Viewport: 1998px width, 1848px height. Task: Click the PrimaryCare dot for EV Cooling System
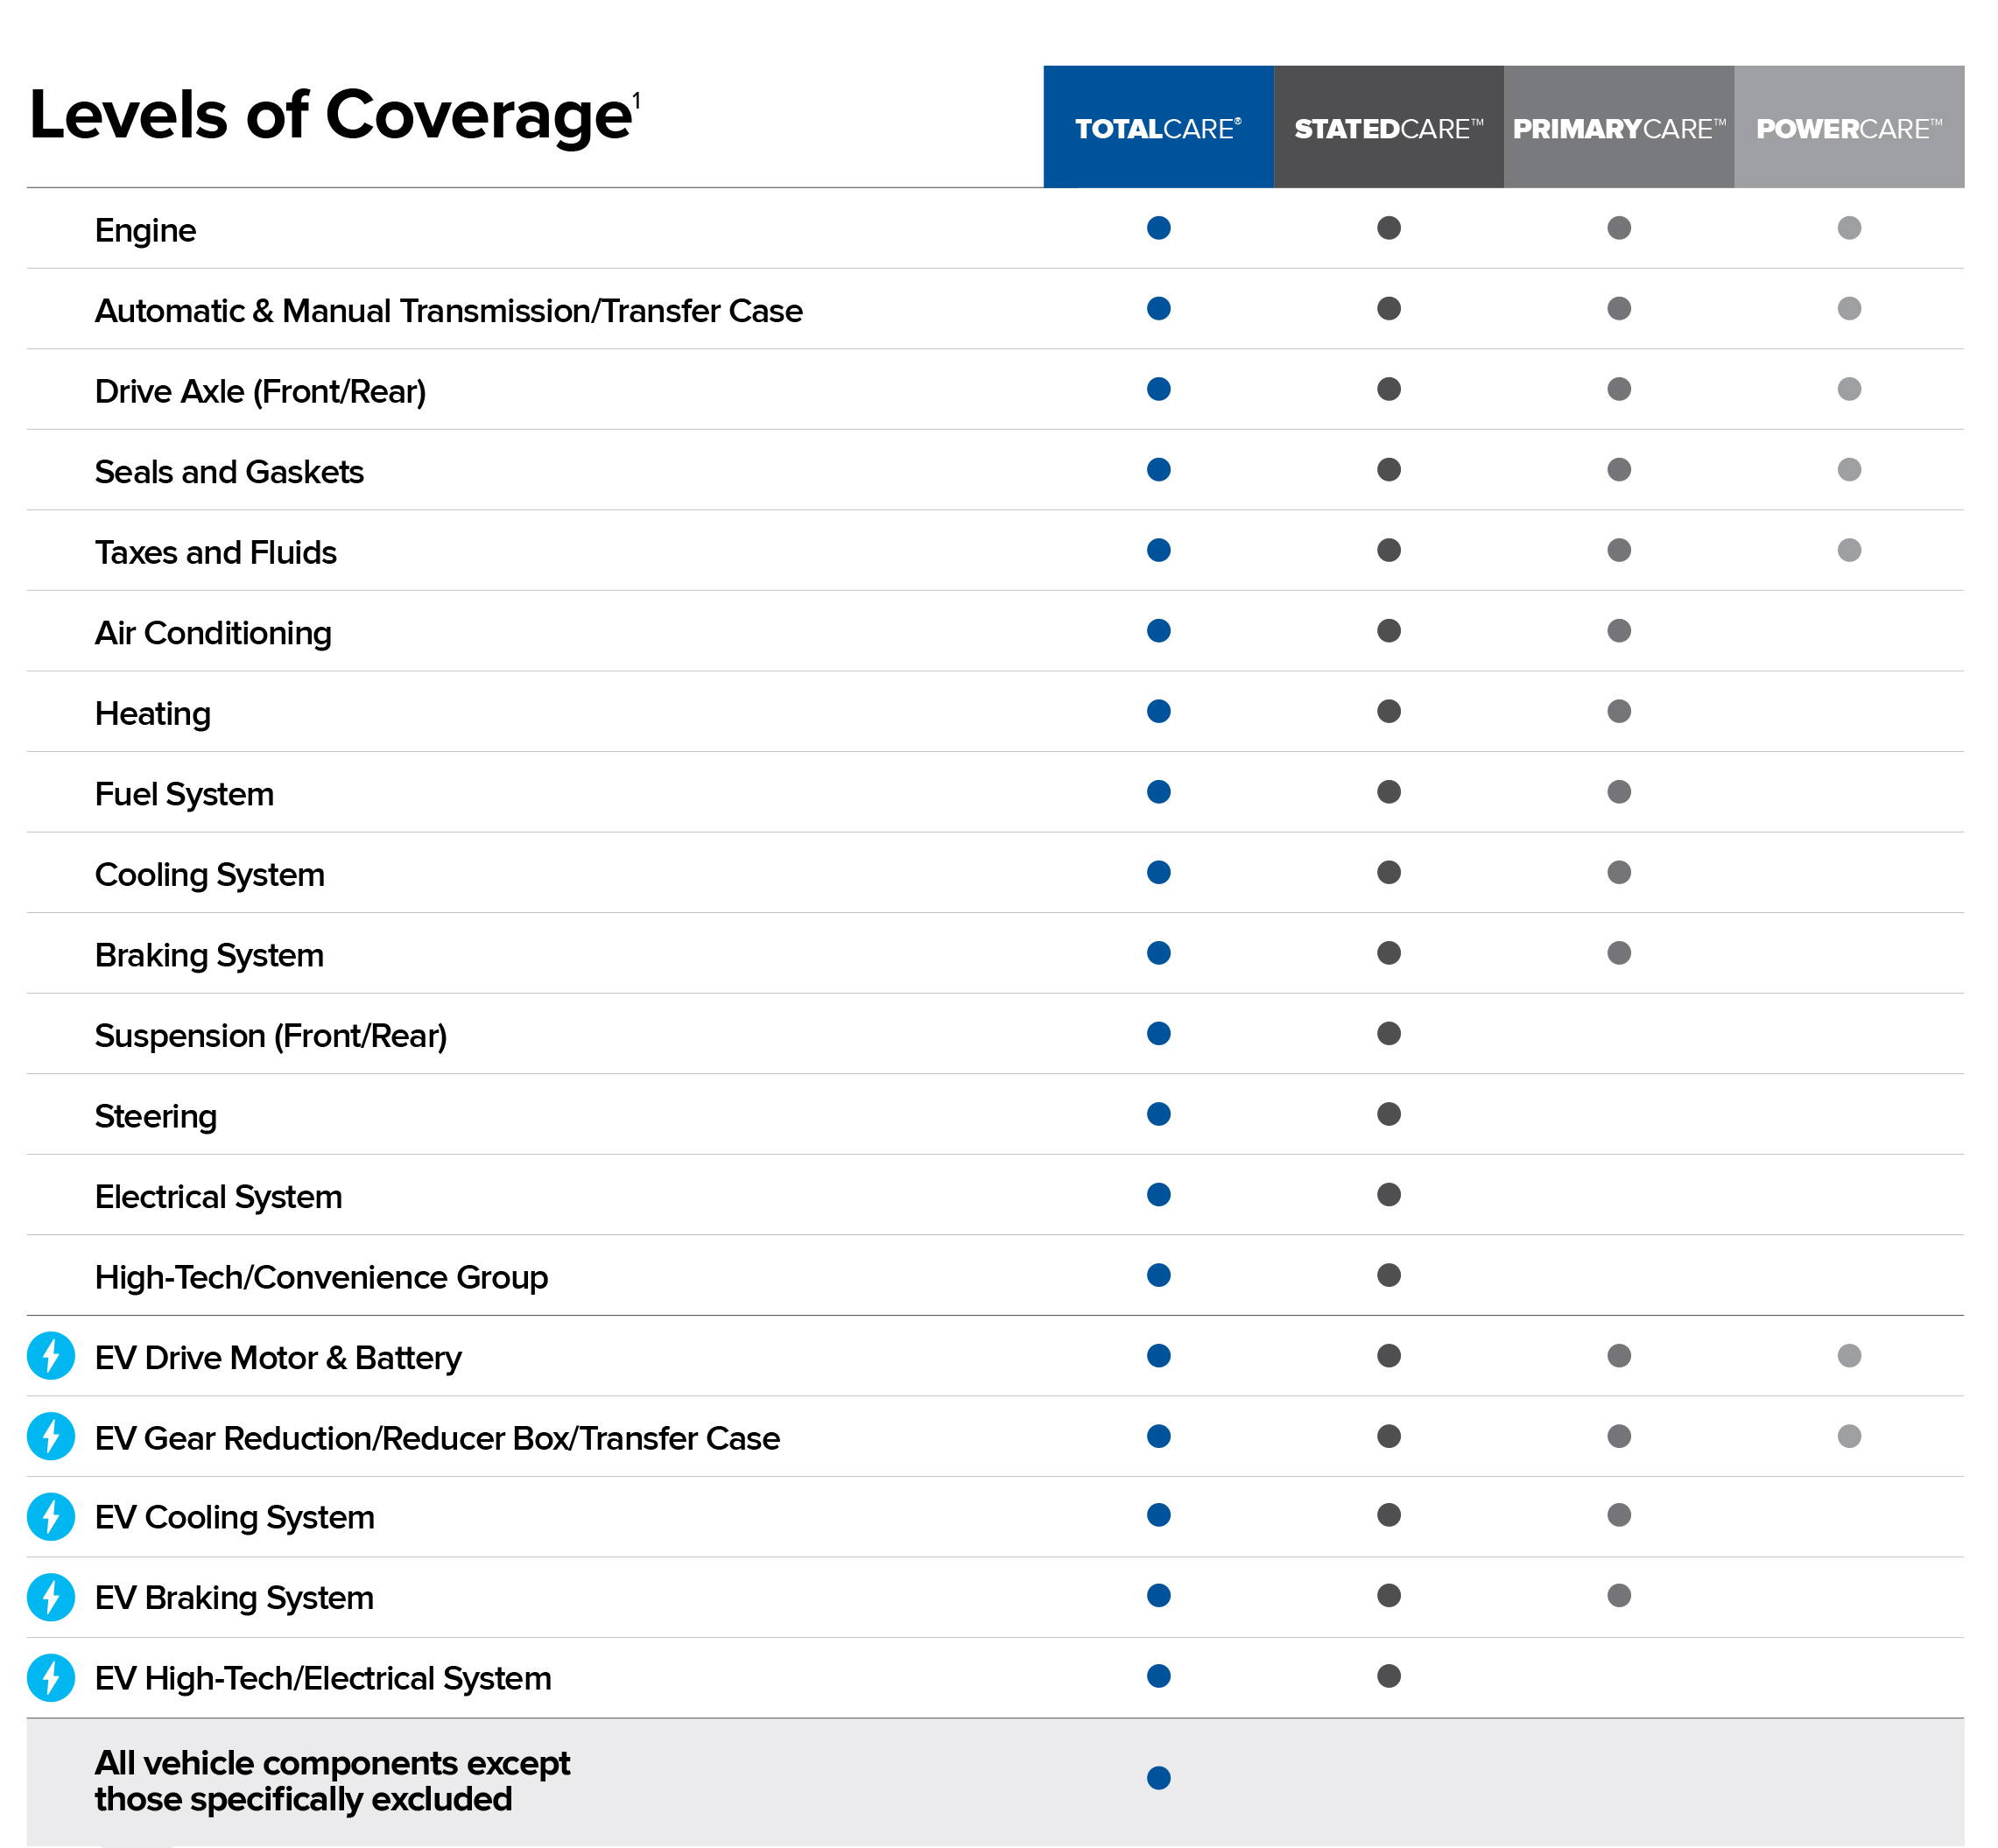tap(1619, 1515)
